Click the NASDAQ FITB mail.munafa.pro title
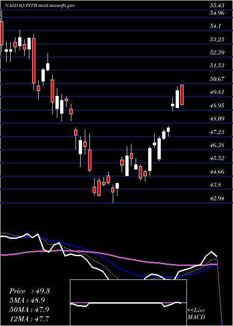 (x=40, y=6)
